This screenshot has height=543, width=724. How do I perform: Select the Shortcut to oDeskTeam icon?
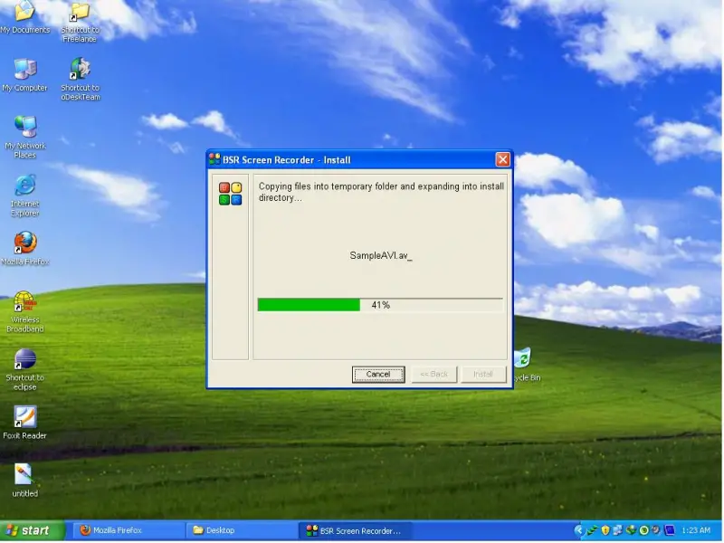coord(80,80)
